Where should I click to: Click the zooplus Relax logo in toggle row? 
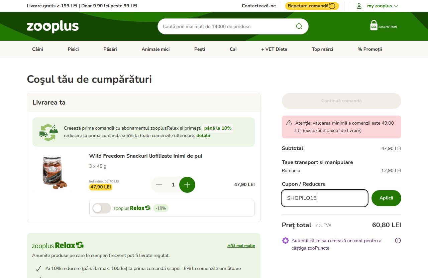tap(132, 208)
